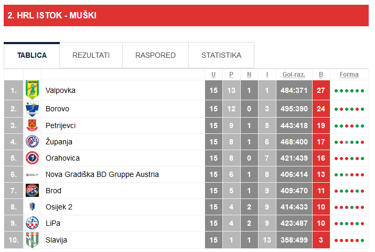The width and height of the screenshot is (375, 252).
Task: Click the Brod team logo
Action: [32, 191]
